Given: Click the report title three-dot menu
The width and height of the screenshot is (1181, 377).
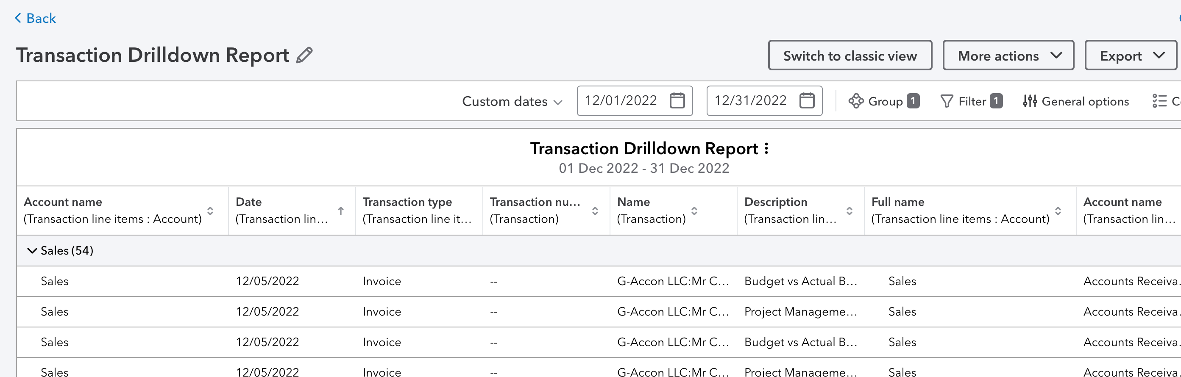Looking at the screenshot, I should point(766,148).
